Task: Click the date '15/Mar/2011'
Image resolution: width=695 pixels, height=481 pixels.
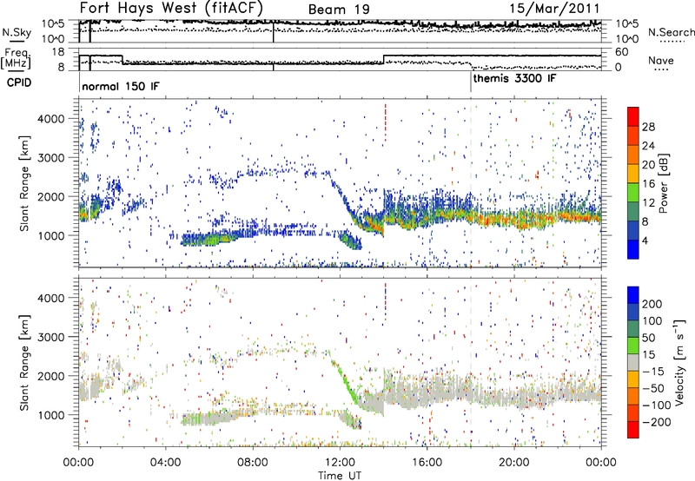Action: [554, 9]
